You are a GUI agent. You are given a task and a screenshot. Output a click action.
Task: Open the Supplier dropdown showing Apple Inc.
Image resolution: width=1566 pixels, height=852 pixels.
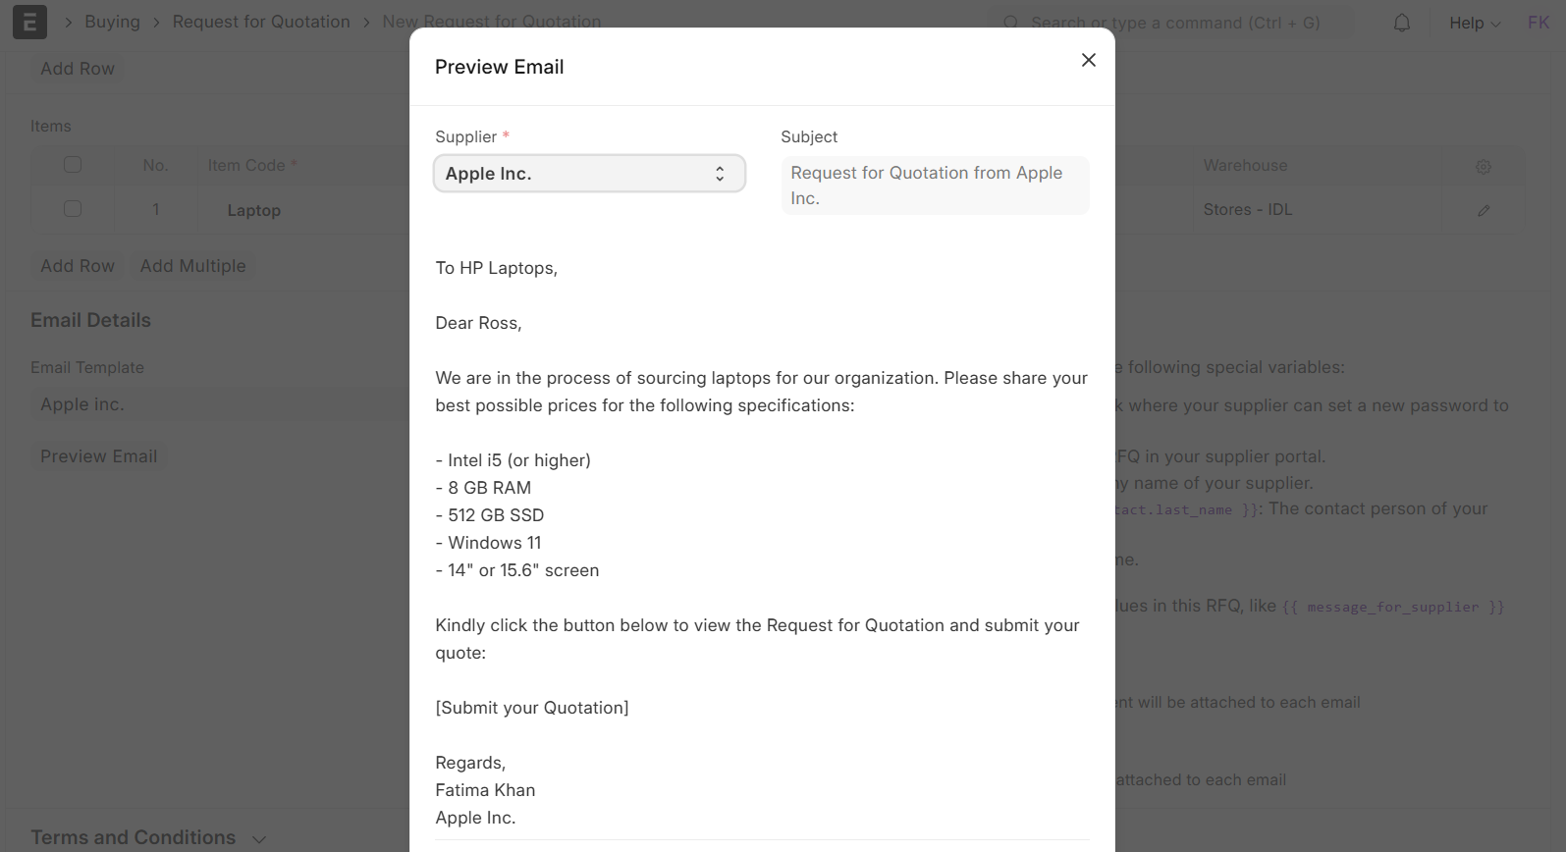click(589, 174)
